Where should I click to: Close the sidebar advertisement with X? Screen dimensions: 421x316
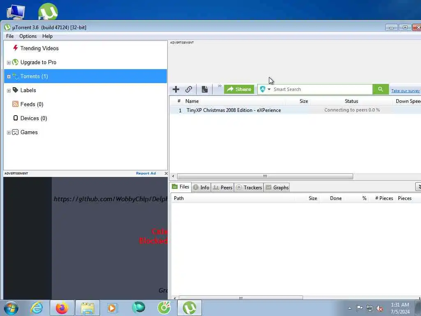166,173
